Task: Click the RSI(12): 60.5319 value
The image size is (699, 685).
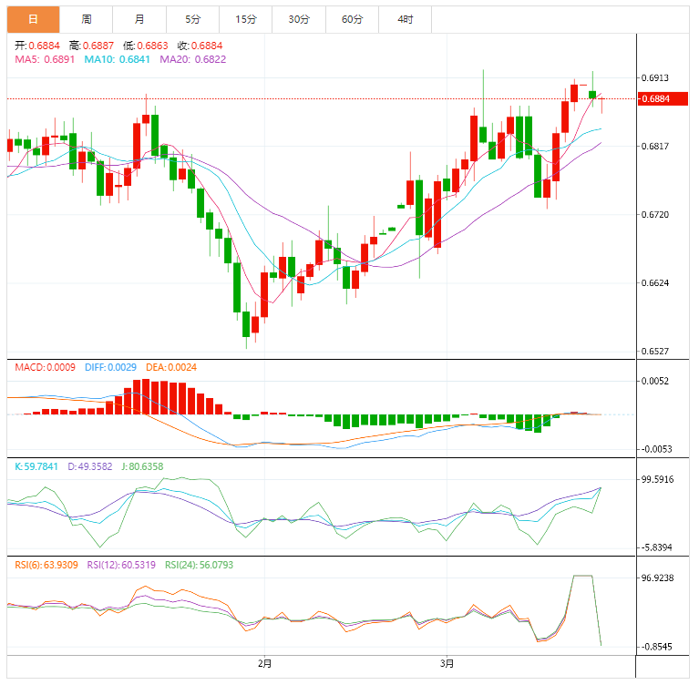Action: click(121, 565)
